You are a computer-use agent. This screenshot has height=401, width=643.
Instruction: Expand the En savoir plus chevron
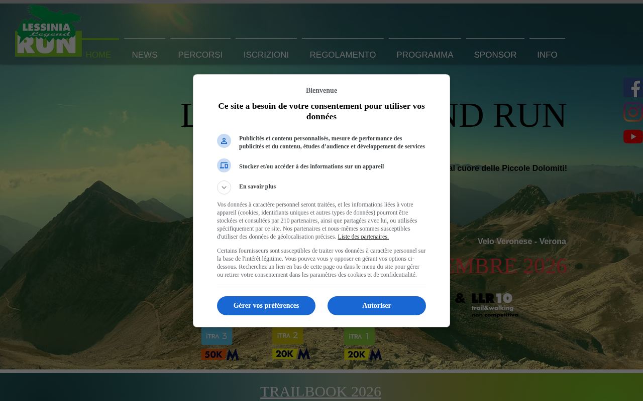(224, 187)
